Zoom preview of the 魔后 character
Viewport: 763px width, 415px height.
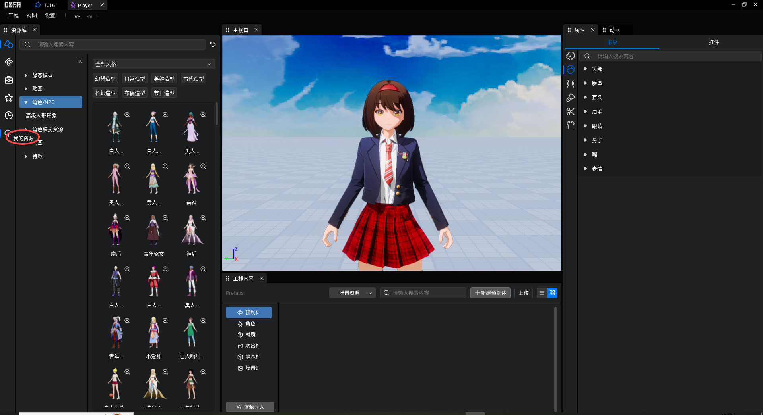tap(127, 218)
